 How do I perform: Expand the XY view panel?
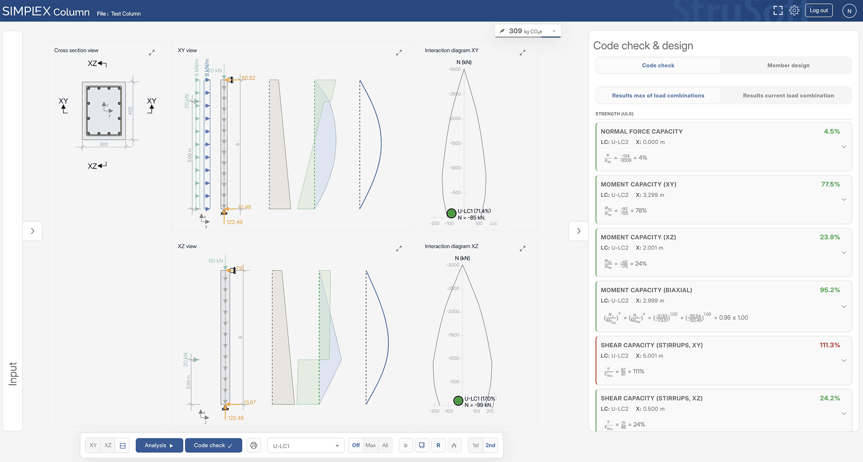[399, 53]
